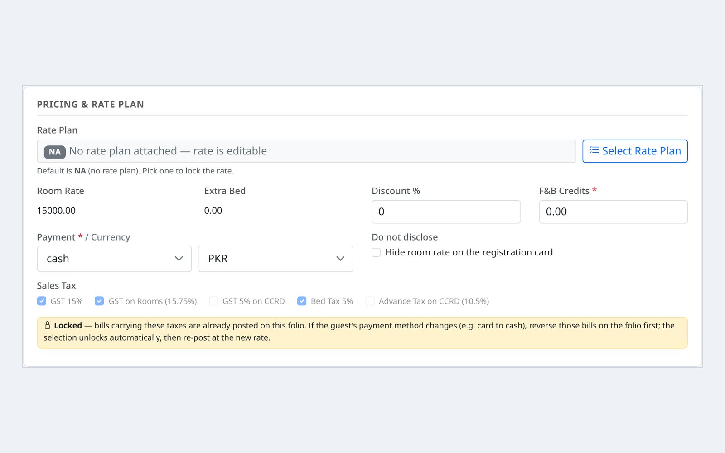Click the Do not disclose label

[405, 237]
